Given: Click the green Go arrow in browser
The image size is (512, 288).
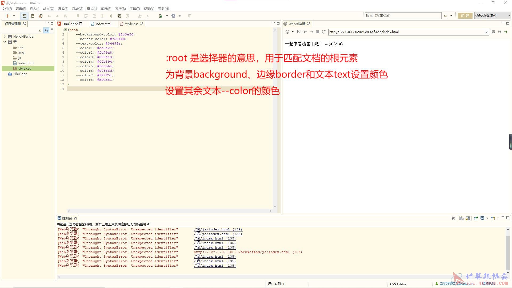Looking at the screenshot, I should pyautogui.click(x=506, y=32).
